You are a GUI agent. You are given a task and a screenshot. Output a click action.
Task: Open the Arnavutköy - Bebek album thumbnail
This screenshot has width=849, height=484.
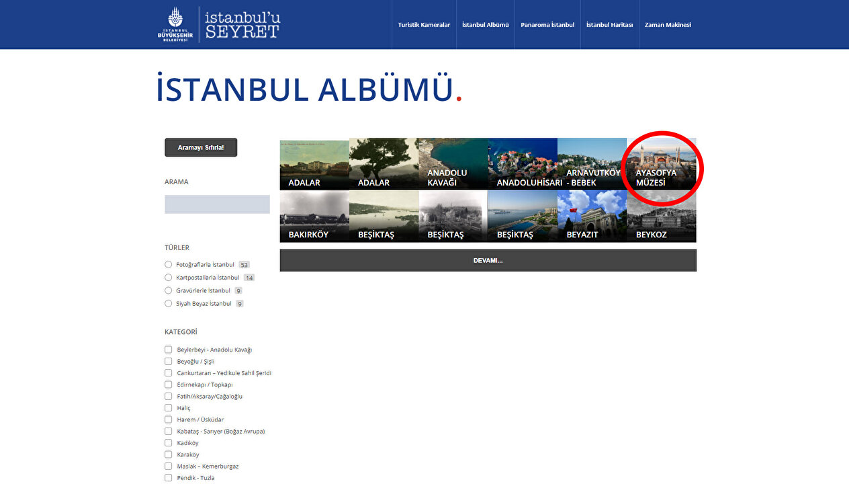coord(592,164)
